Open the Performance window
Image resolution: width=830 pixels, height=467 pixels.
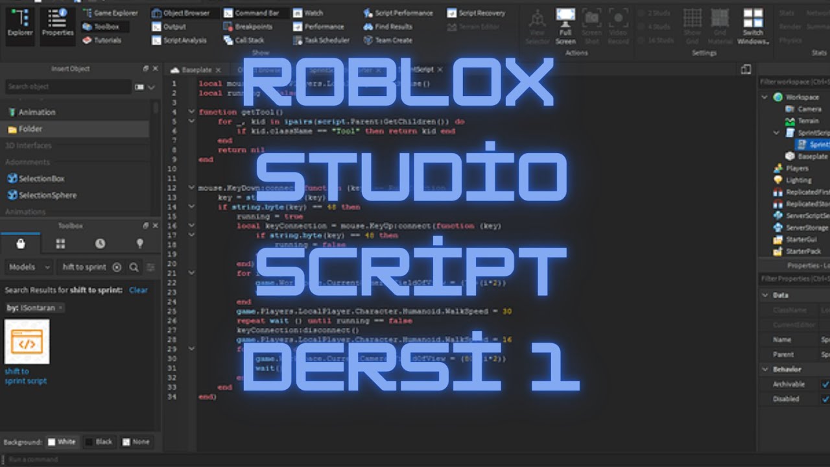(x=318, y=27)
